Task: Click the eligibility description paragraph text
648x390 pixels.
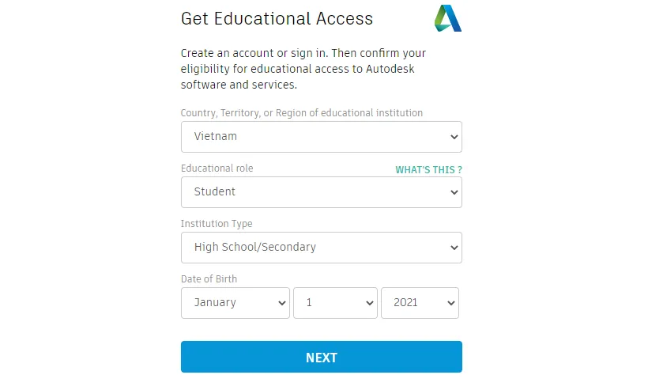Action: pos(303,69)
